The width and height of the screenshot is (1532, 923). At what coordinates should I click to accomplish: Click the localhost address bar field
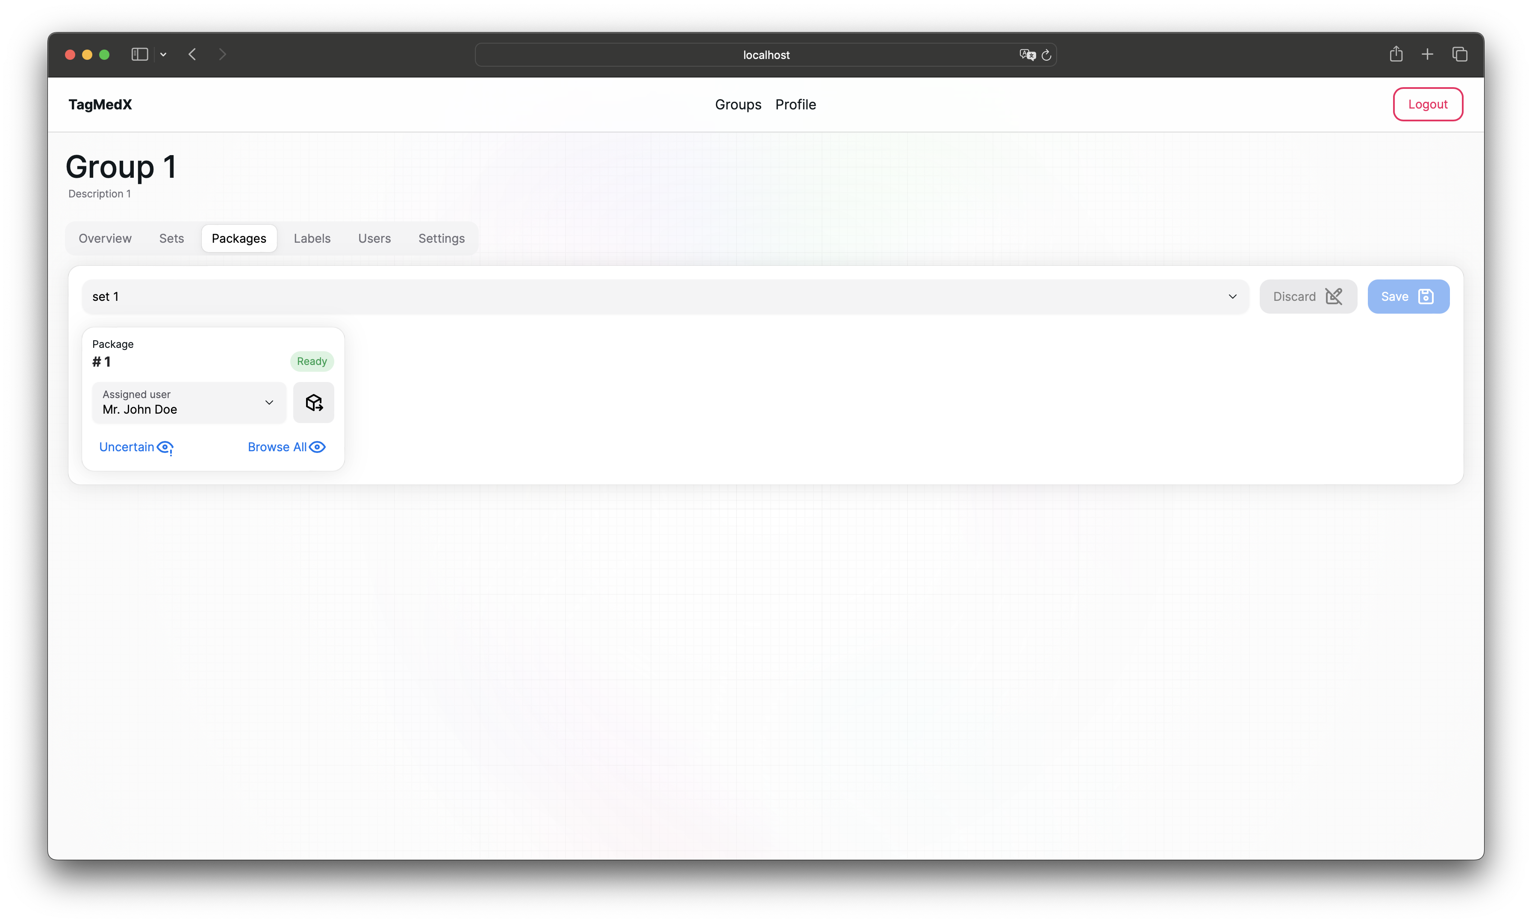point(766,55)
